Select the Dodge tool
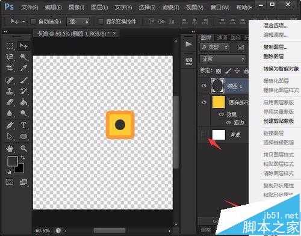Viewport: 301px width, 236px height. pos(23,113)
